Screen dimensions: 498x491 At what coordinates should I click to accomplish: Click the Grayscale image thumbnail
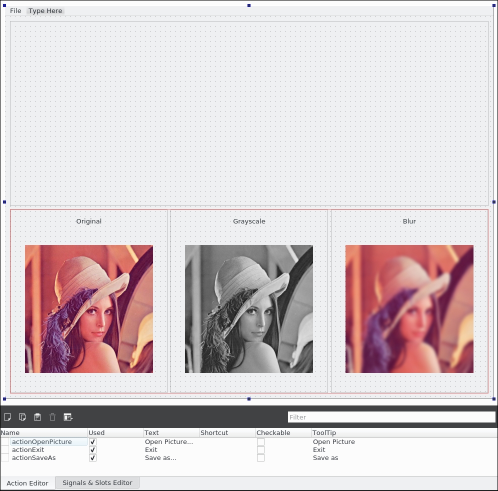pyautogui.click(x=249, y=308)
